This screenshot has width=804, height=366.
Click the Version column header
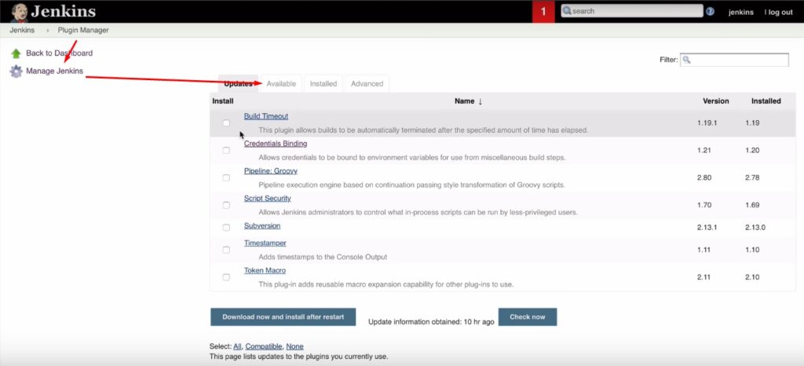(716, 101)
